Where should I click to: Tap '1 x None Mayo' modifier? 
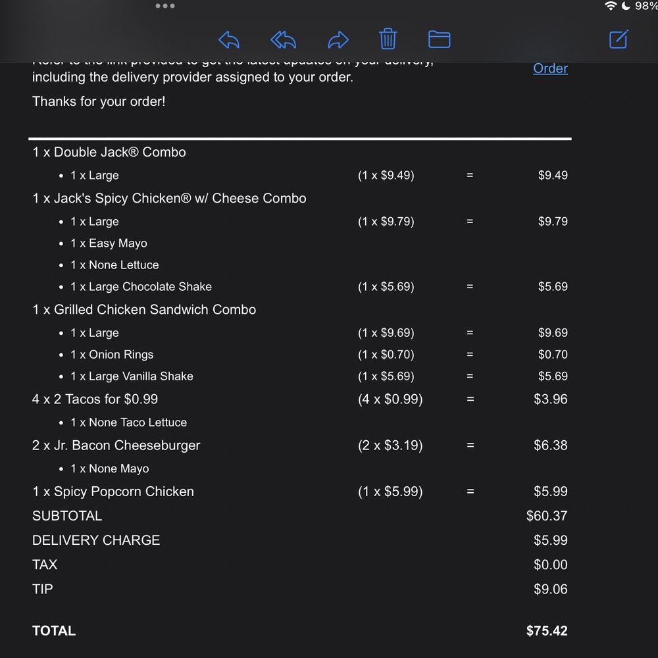click(x=109, y=468)
